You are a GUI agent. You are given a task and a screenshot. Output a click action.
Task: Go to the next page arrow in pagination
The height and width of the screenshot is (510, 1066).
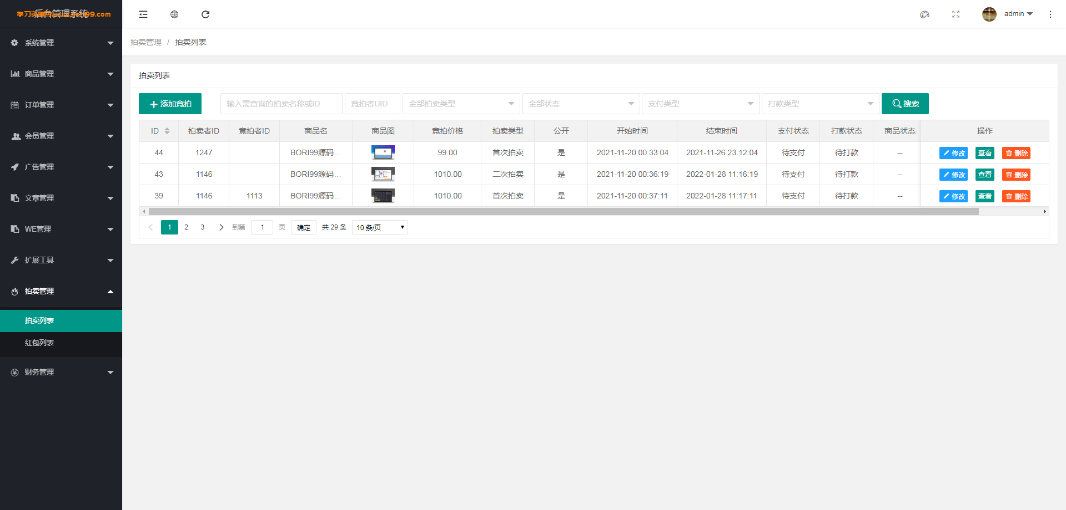coord(221,227)
